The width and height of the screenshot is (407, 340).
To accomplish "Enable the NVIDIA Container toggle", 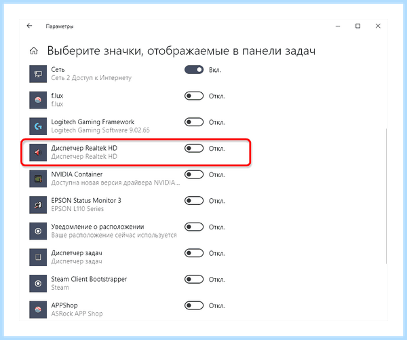I will (x=194, y=174).
